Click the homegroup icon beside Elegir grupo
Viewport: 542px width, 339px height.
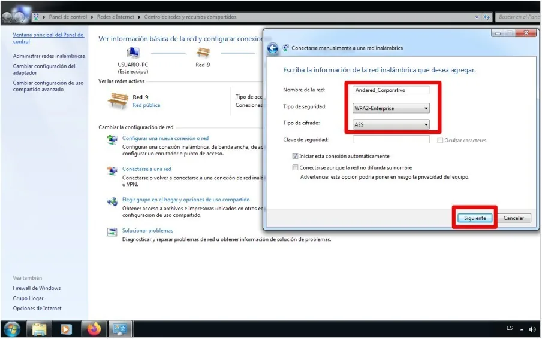pos(112,201)
